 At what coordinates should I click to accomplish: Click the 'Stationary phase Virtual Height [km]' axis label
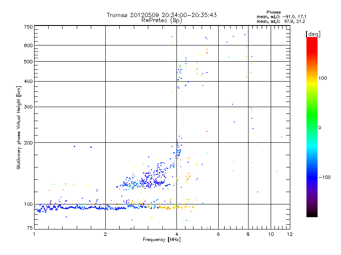(19, 127)
